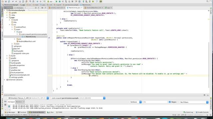The width and height of the screenshot is (213, 119).
Task: Click the Find magnifier icon
Action: tap(30, 1)
